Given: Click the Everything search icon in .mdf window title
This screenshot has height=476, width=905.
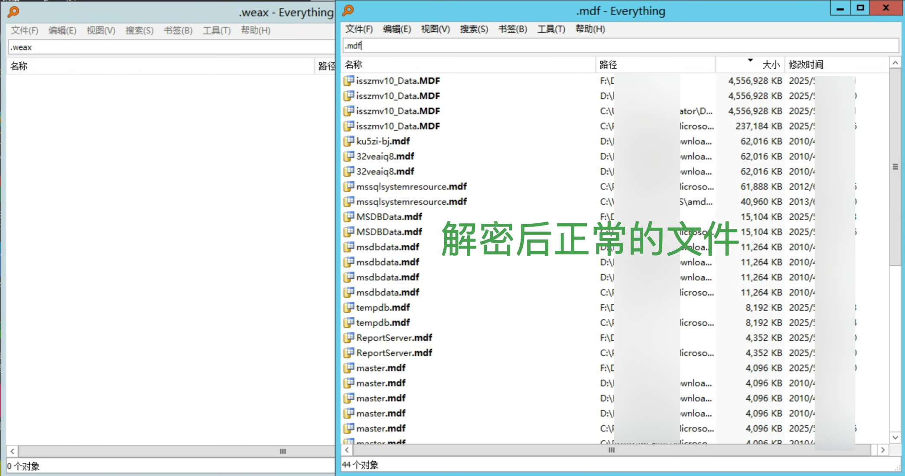Looking at the screenshot, I should pos(348,10).
